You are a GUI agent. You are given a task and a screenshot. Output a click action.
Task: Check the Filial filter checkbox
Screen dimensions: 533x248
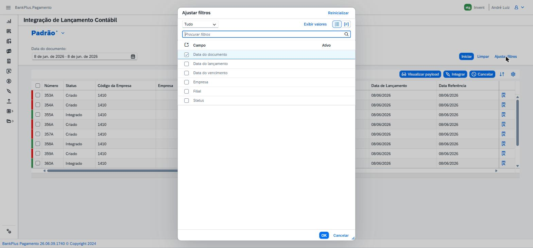click(x=186, y=92)
